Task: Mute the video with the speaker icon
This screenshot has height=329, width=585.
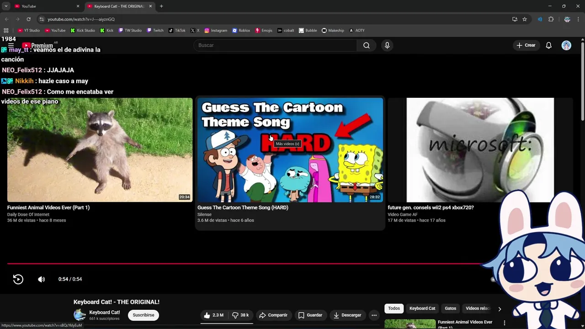Action: [42, 279]
